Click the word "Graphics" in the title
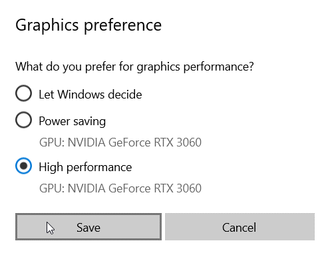This screenshot has height=257, width=332. (47, 25)
